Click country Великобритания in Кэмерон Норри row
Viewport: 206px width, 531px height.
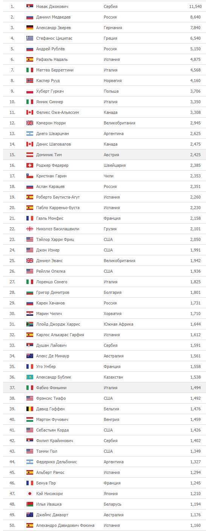tap(120, 123)
